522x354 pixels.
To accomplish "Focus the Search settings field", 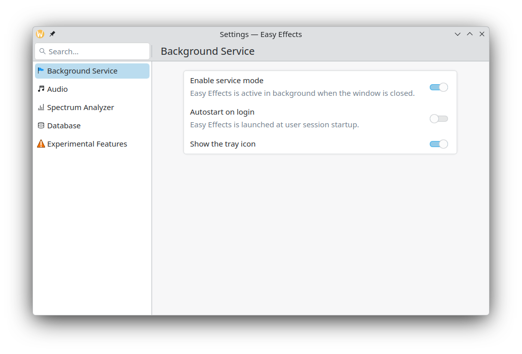I will (x=96, y=51).
